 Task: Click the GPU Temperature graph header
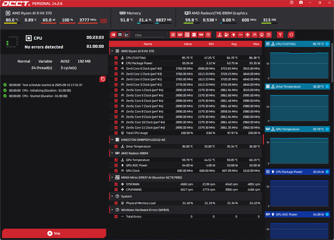297,129
